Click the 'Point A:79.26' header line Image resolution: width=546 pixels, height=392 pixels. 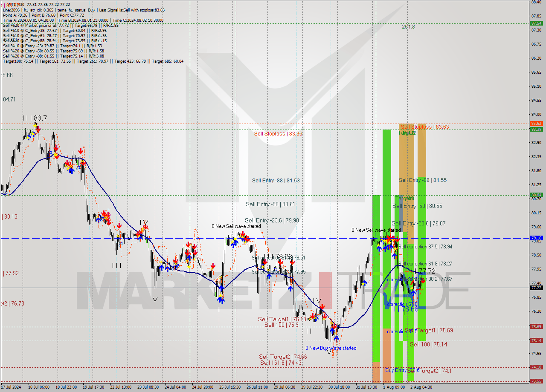point(43,15)
